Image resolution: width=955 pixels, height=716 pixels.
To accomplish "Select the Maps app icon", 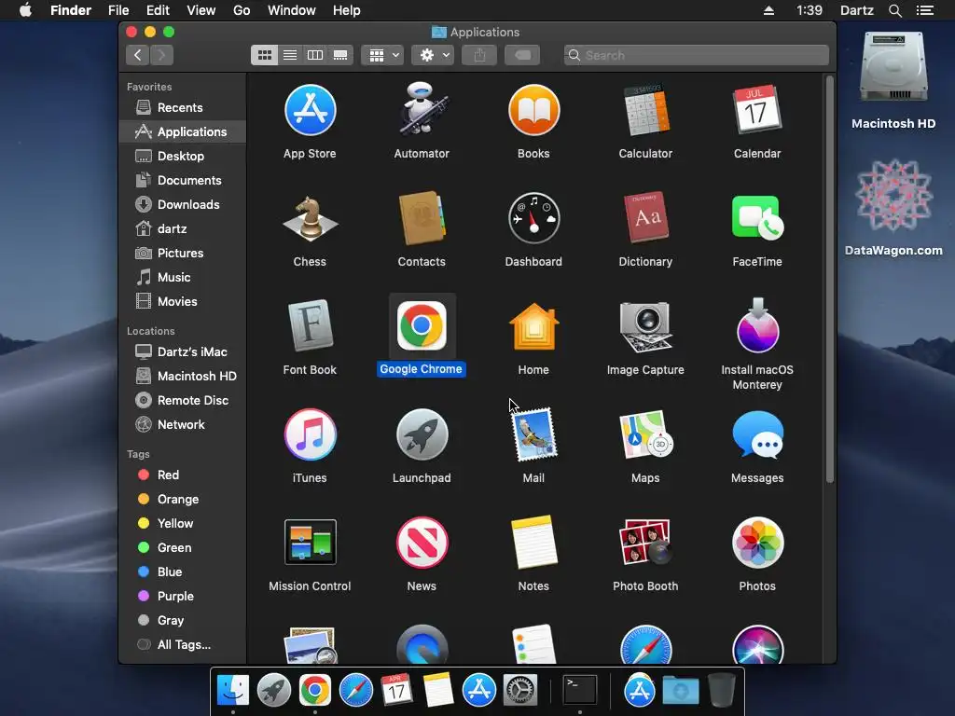I will [x=645, y=434].
